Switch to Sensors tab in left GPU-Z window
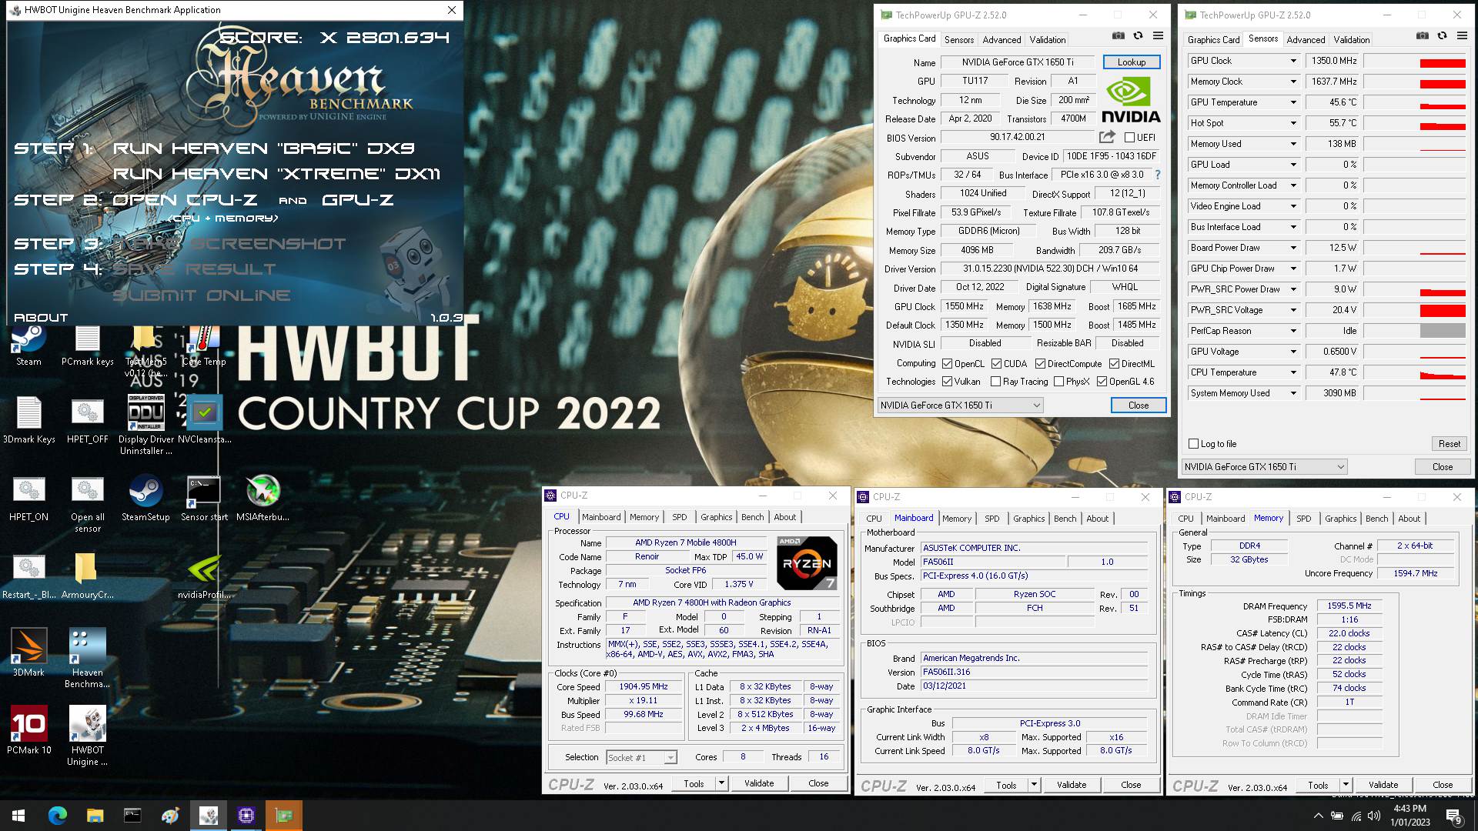The height and width of the screenshot is (831, 1478). (x=958, y=39)
